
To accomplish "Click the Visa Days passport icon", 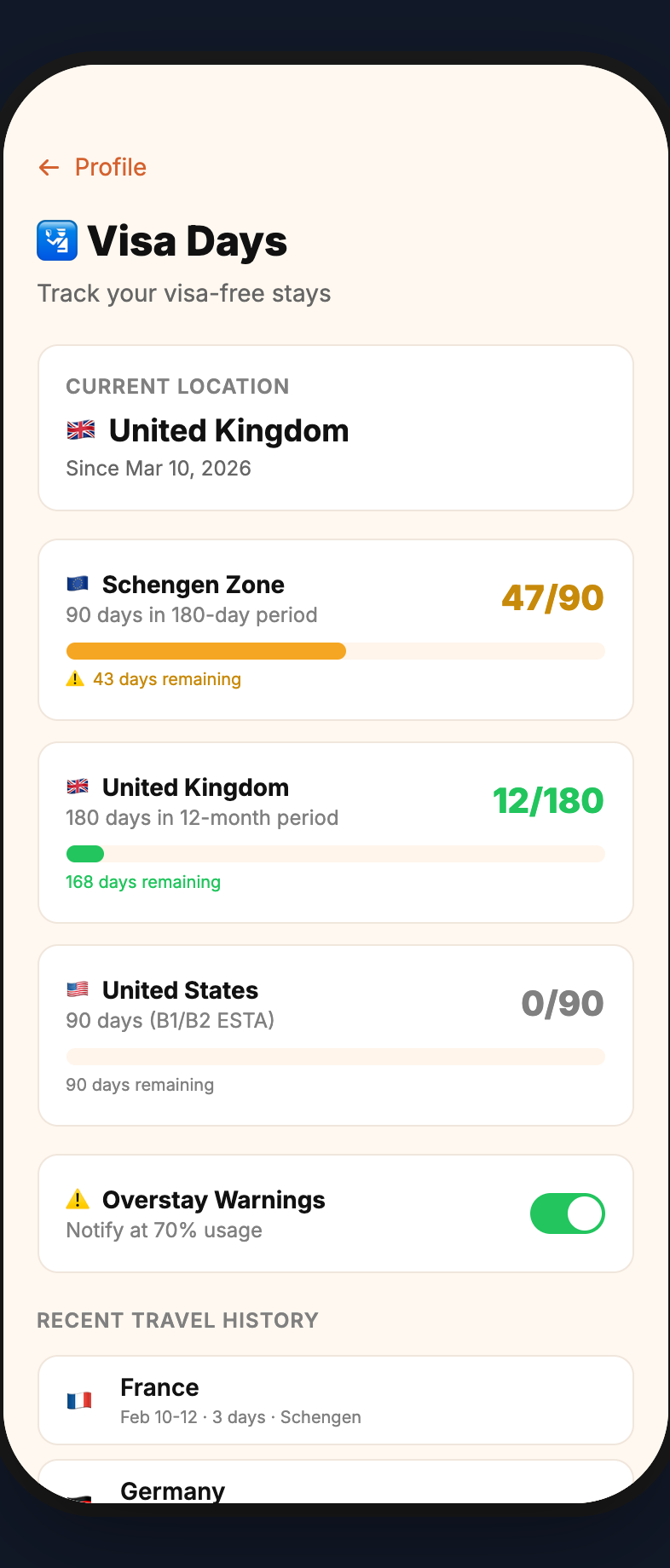I will (55, 241).
